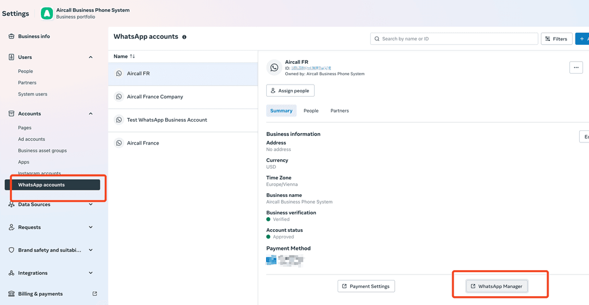Click the WhatsApp icon of Aircall France Company

(x=119, y=97)
